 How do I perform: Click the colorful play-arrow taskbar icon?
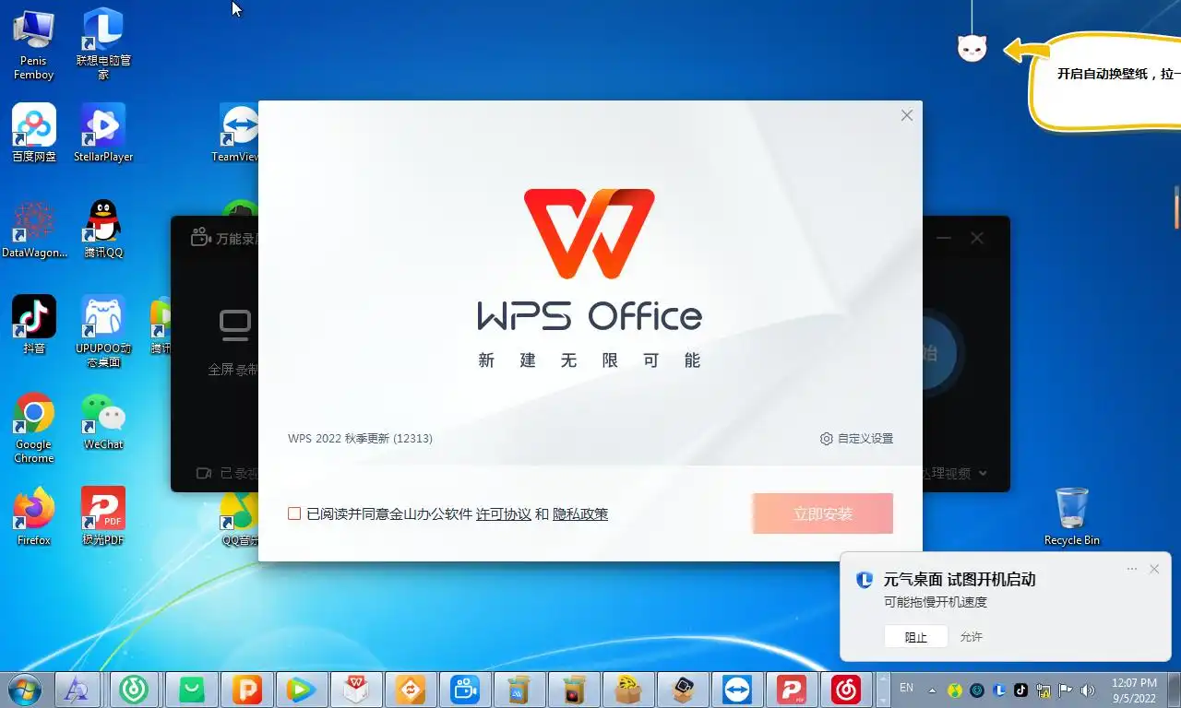point(301,690)
